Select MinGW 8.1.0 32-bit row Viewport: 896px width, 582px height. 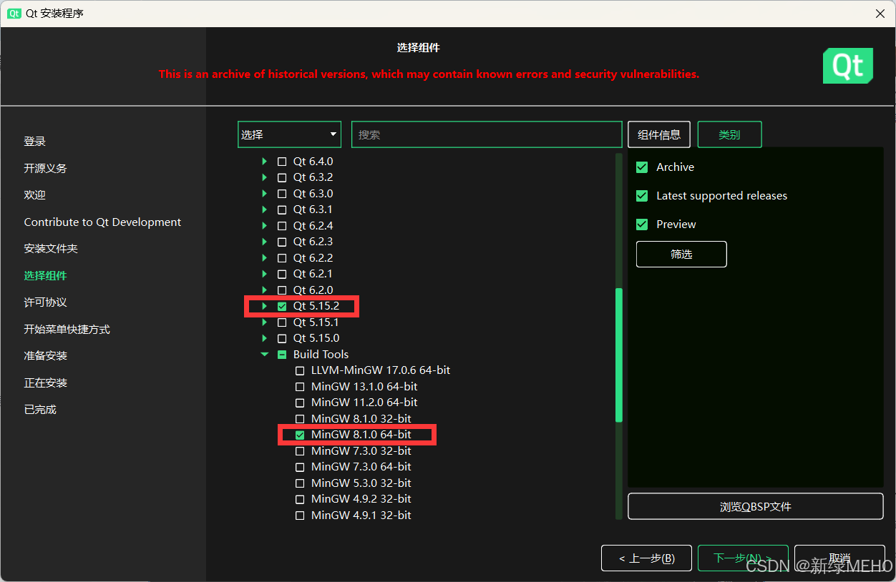click(361, 419)
